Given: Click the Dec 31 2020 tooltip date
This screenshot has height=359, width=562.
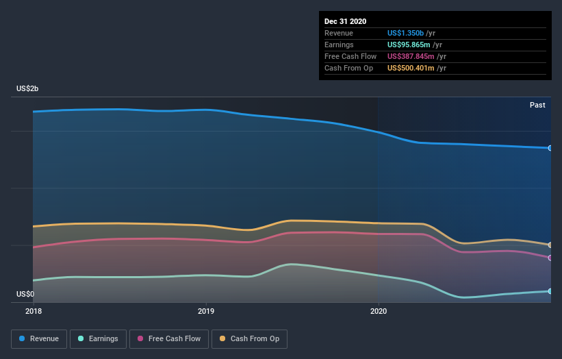Looking at the screenshot, I should [x=345, y=21].
